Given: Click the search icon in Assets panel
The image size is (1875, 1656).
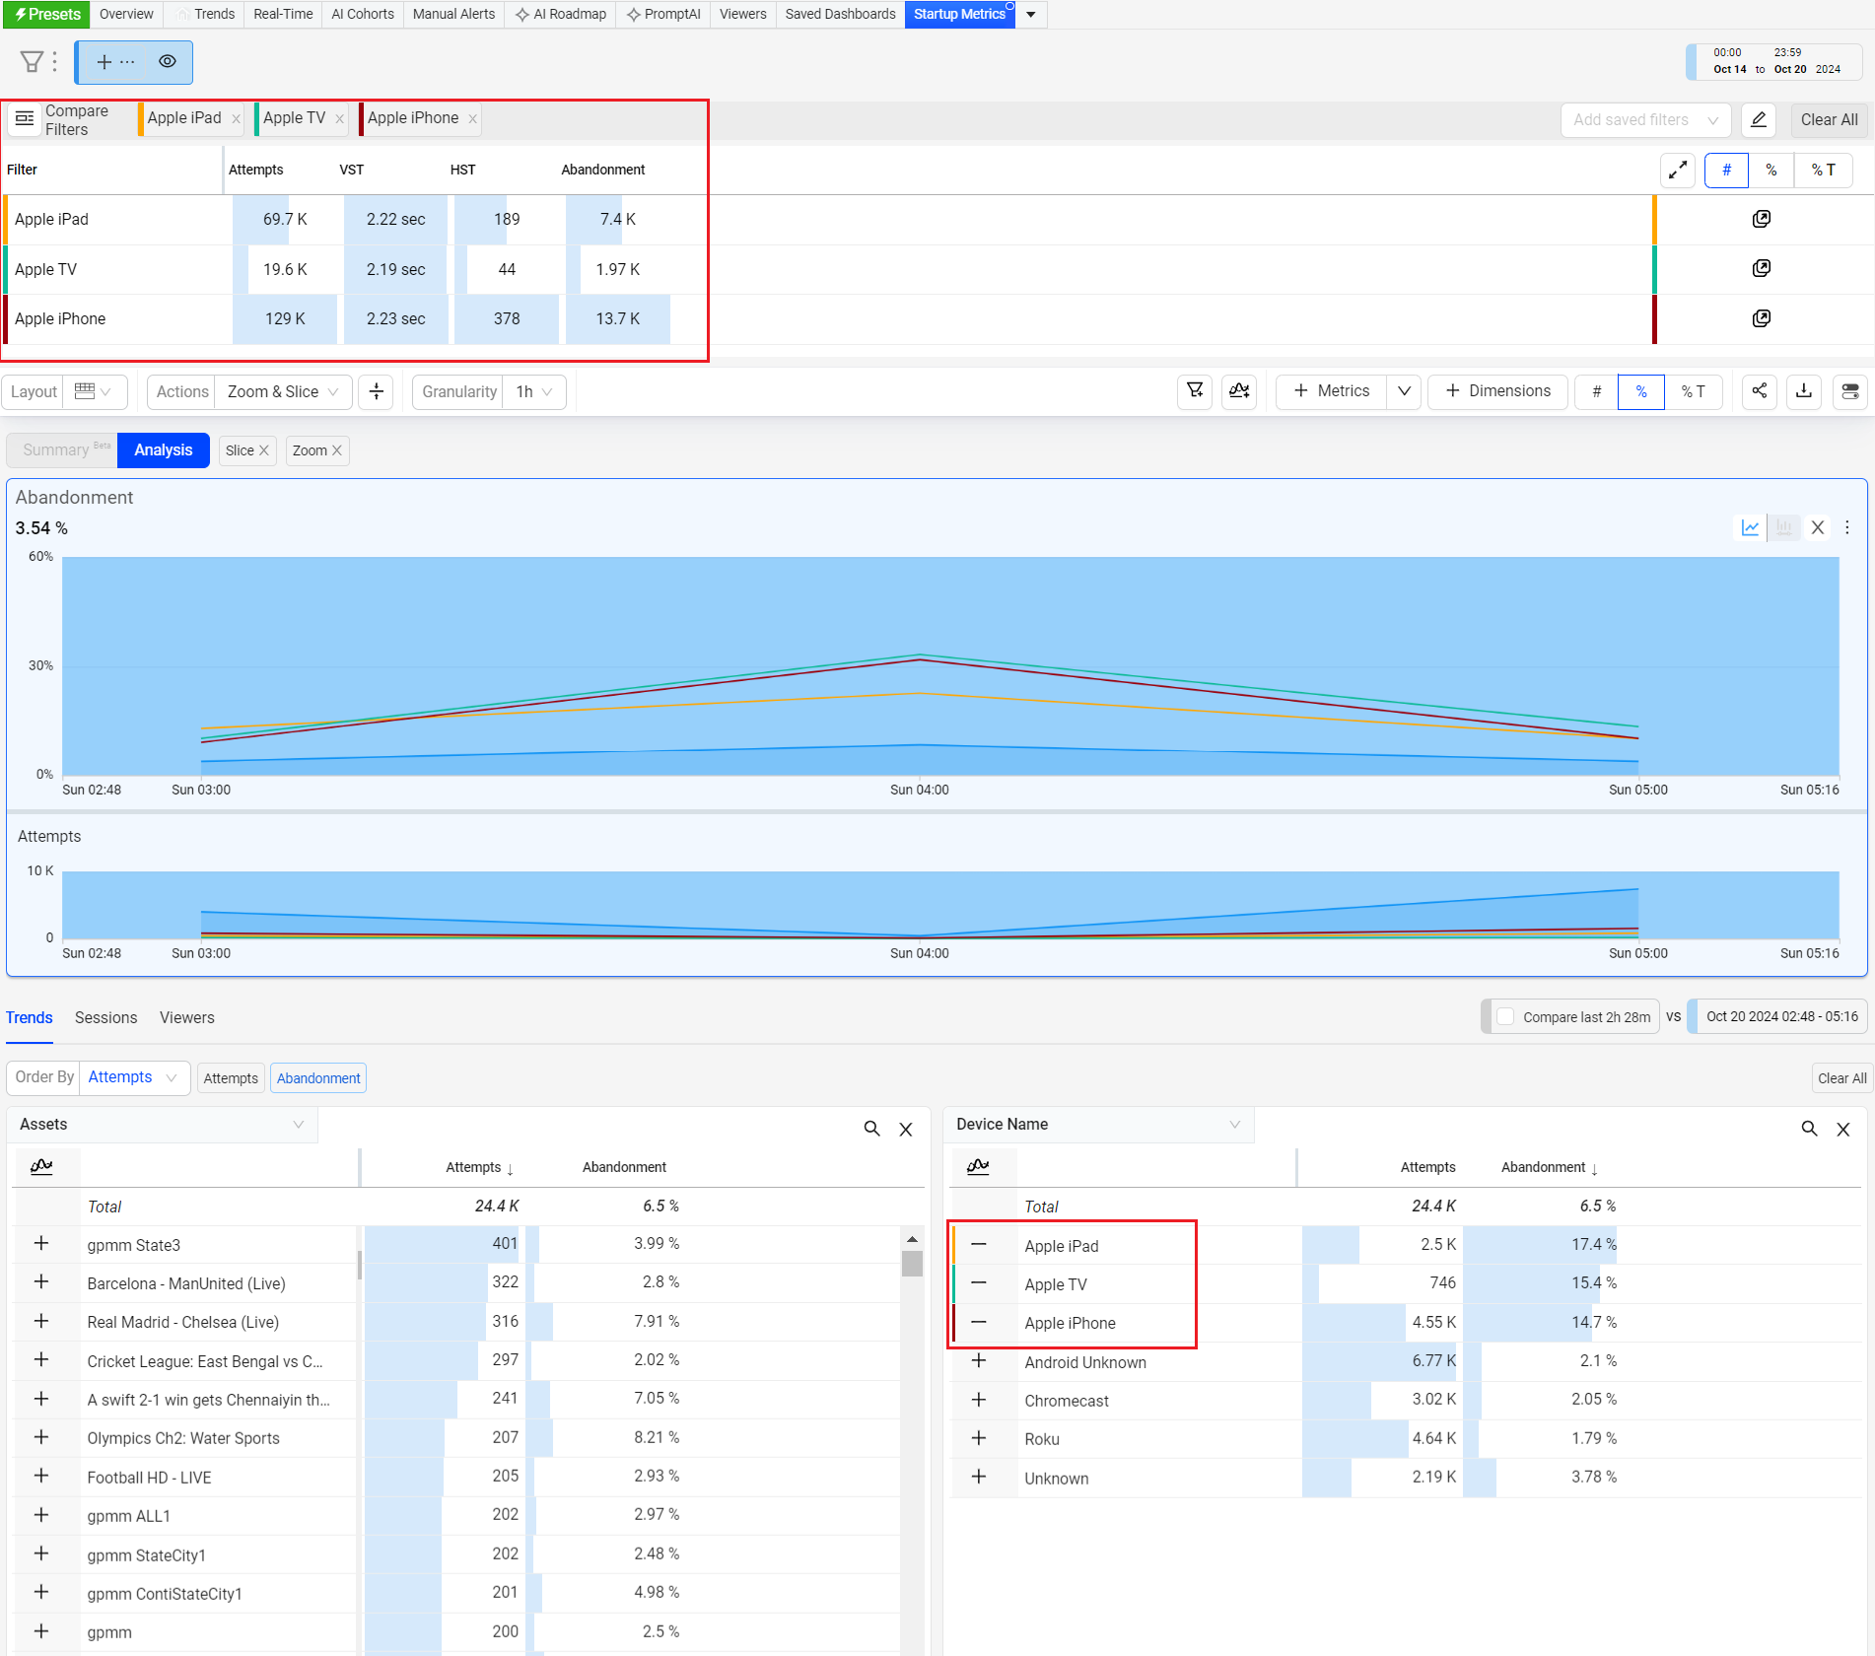Looking at the screenshot, I should (871, 1128).
